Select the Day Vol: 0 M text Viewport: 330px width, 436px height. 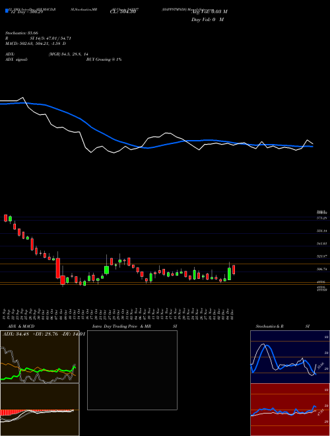pos(207,20)
